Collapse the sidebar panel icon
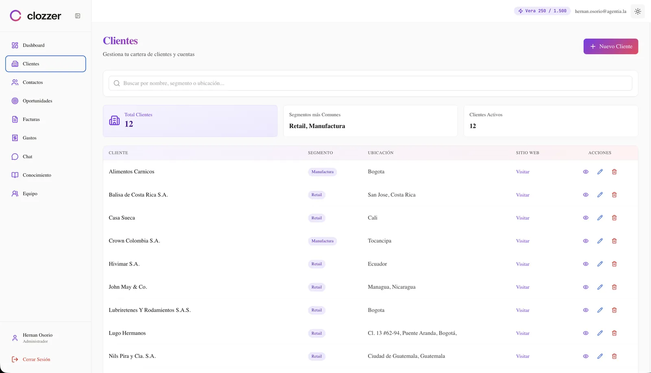Viewport: 651px width, 373px height. tap(78, 16)
